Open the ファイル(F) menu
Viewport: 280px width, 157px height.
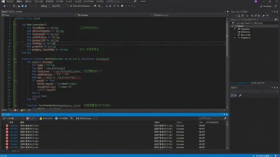coord(10,2)
